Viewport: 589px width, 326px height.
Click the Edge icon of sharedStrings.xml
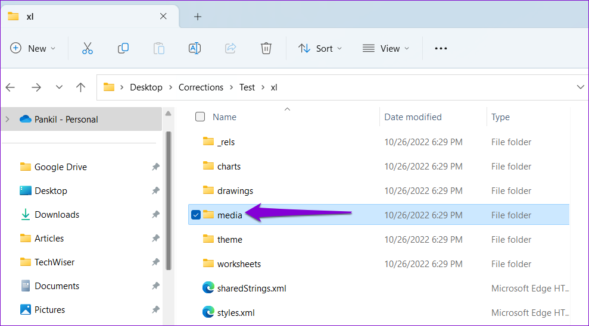click(208, 288)
